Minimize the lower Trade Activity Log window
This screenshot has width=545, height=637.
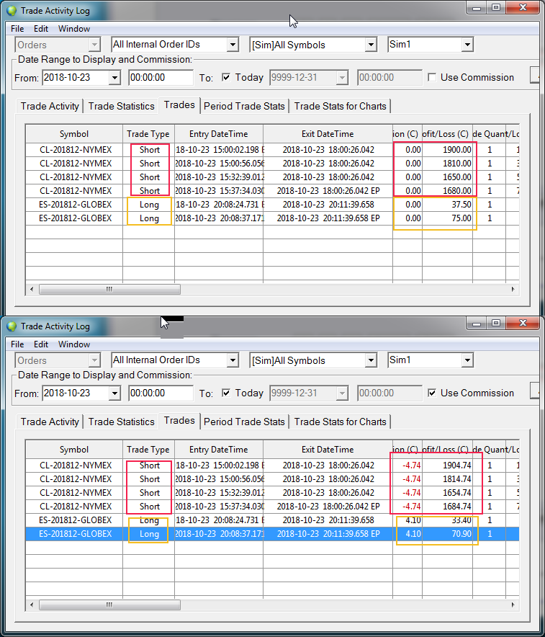coord(477,323)
